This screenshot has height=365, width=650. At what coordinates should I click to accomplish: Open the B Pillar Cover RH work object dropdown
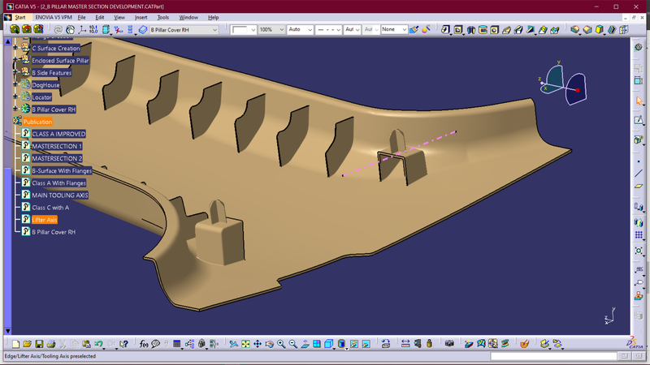click(214, 30)
